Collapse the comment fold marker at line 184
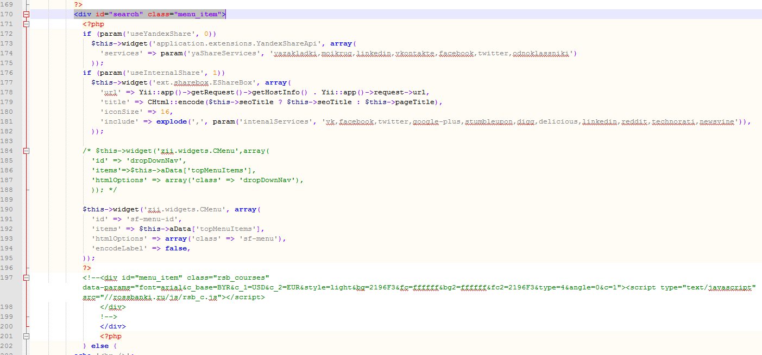 [x=26, y=151]
